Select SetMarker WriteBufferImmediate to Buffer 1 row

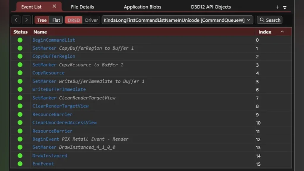pyautogui.click(x=151, y=81)
